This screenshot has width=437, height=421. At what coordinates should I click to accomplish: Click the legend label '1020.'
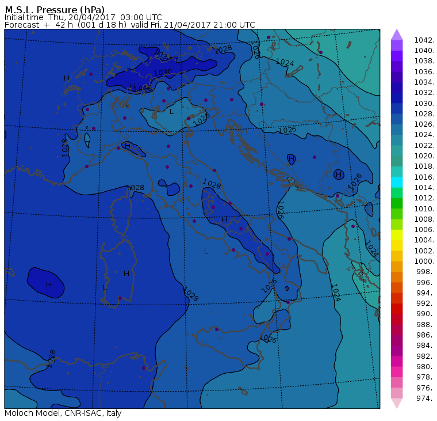[424, 155]
